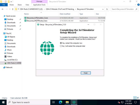Click the Search Bevywise IoT Simulator box
The image size is (140, 105).
click(x=123, y=9)
